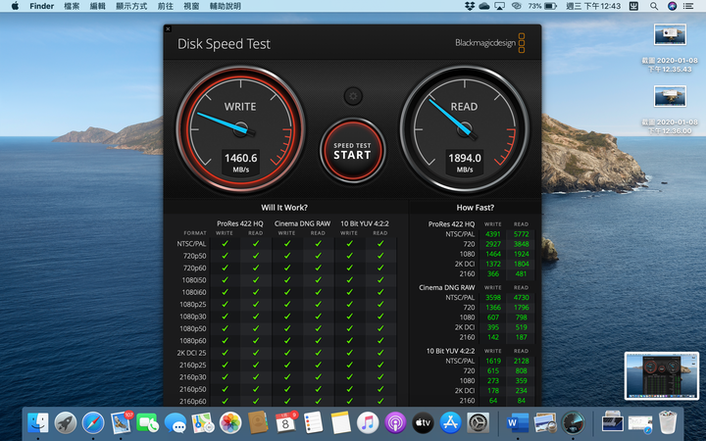The image size is (706, 441).
Task: Open the 輔助說明 menu
Action: [226, 6]
